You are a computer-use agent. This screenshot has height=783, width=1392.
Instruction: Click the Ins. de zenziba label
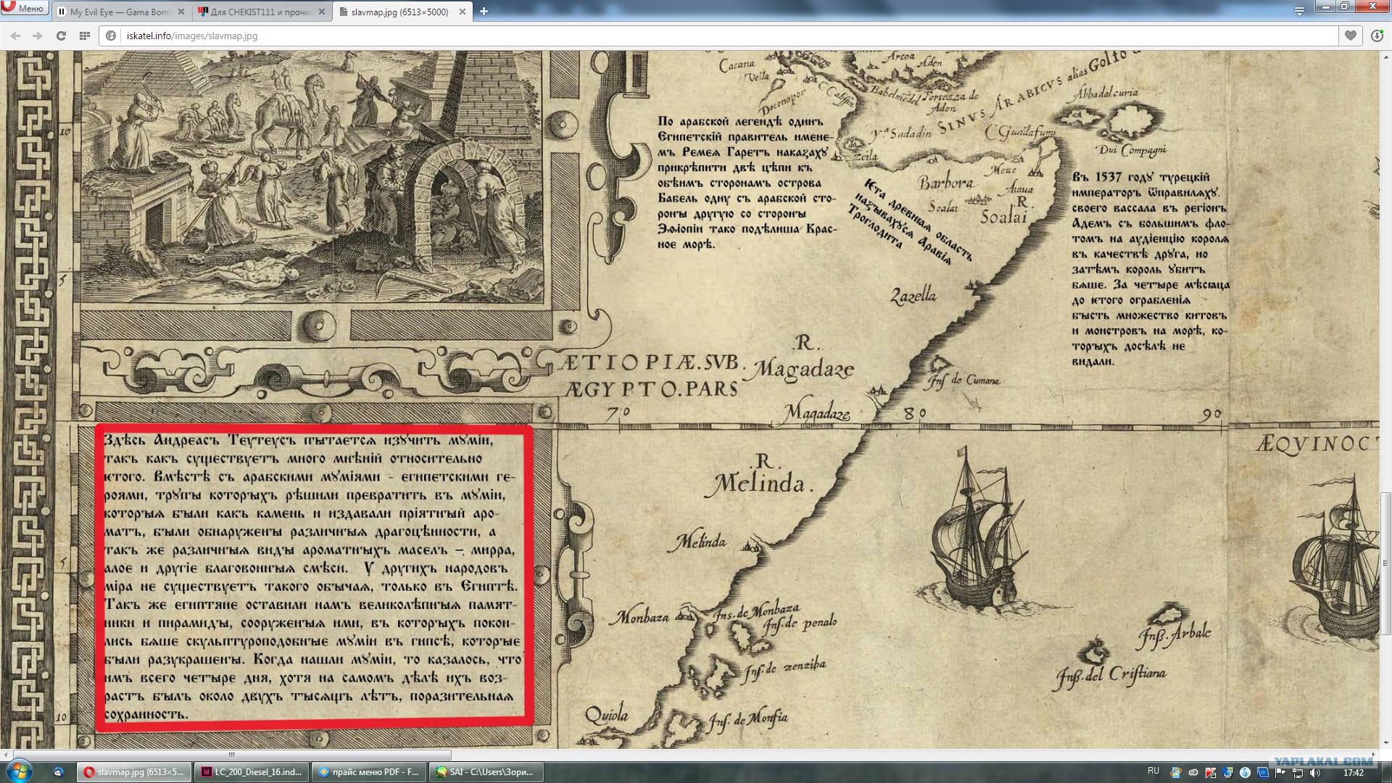pyautogui.click(x=784, y=668)
